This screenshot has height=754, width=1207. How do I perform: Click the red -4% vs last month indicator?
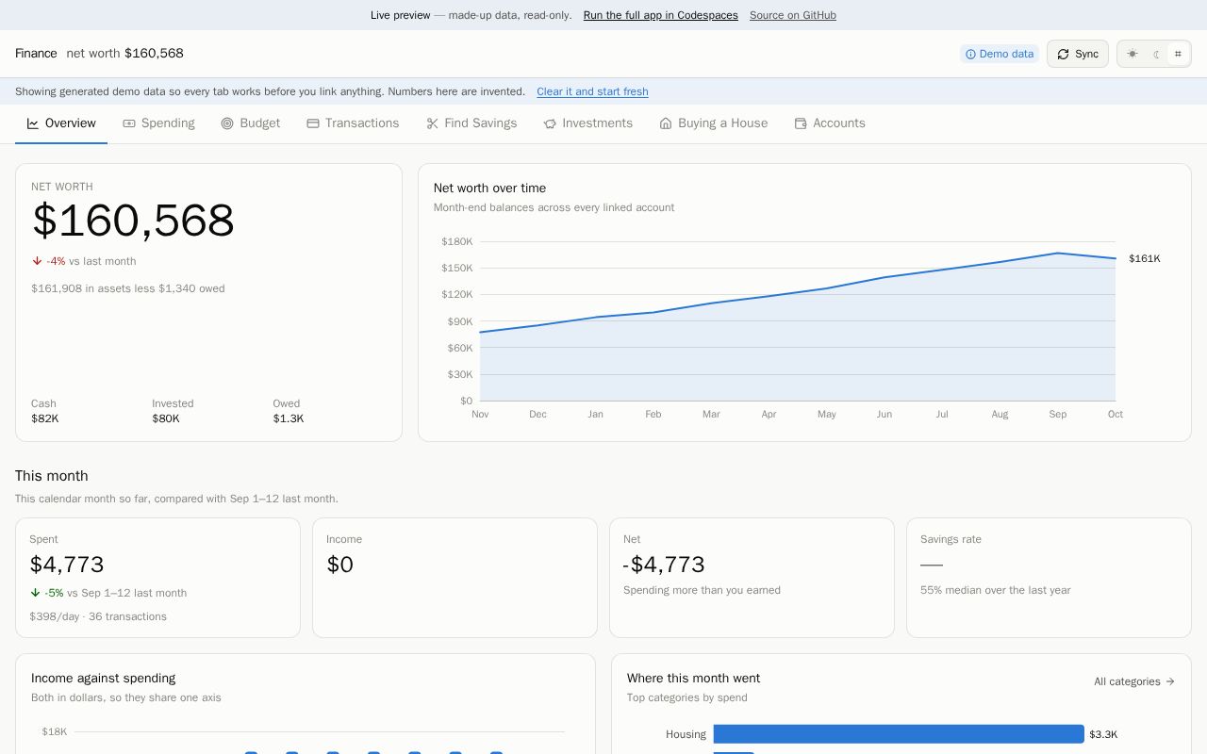pos(84,261)
